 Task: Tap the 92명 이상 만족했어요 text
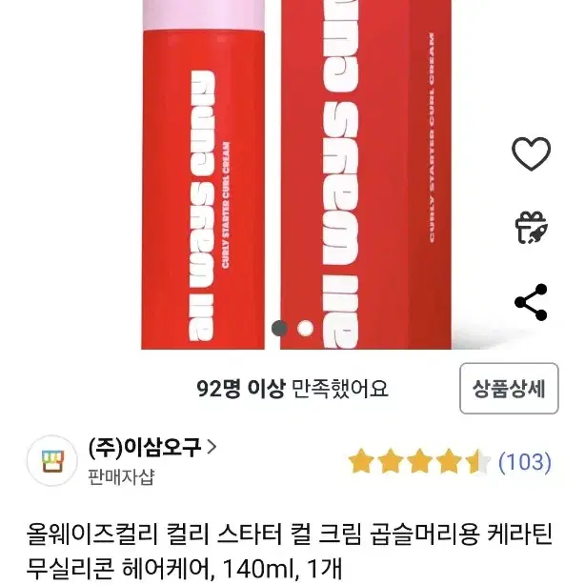point(292,389)
